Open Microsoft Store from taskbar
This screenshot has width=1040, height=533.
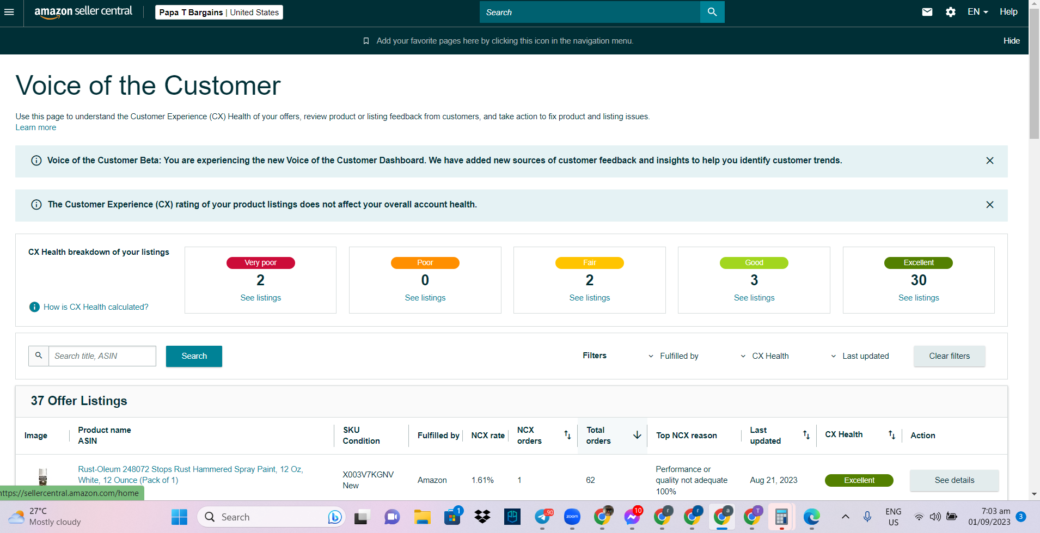(x=452, y=517)
